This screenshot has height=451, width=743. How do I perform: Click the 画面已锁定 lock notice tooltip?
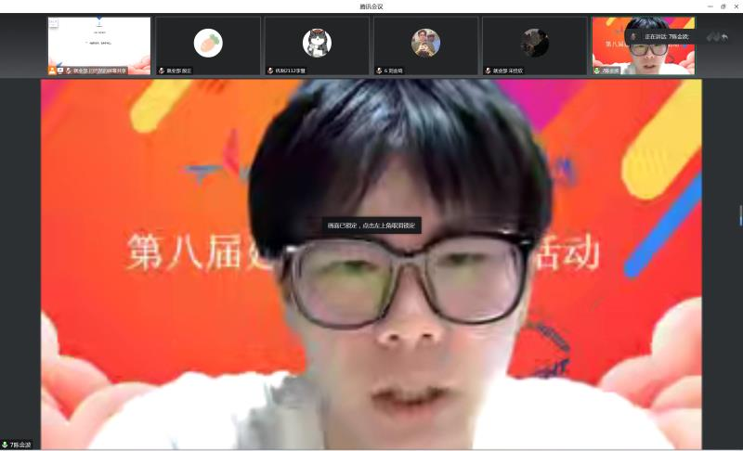click(371, 225)
